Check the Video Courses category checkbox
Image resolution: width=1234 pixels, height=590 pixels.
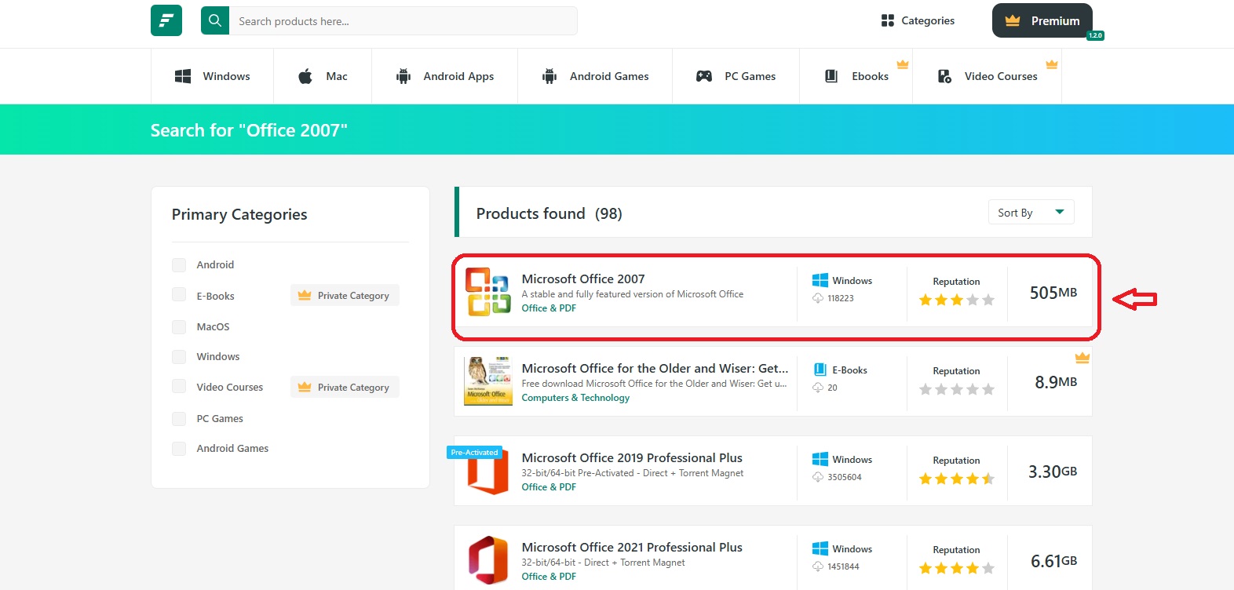click(179, 386)
